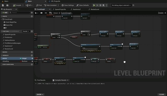Open the RestartLevel graph tab
Image resolution: width=167 pixels, height=96 pixels.
click(x=95, y=9)
